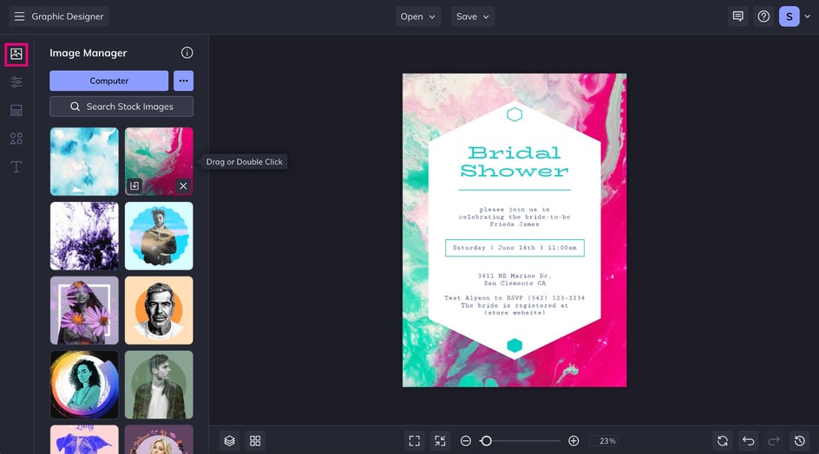Click set-as-background icon on marble thumbnail

134,185
